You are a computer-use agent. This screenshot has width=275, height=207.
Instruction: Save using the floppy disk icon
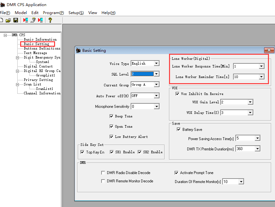(x=15, y=20)
